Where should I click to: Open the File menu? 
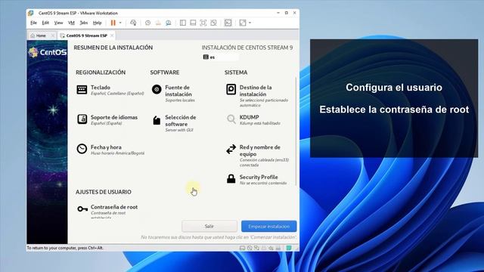[33, 23]
